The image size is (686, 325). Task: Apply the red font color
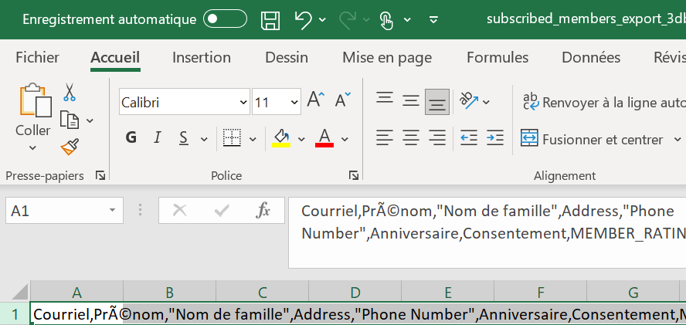pos(324,138)
